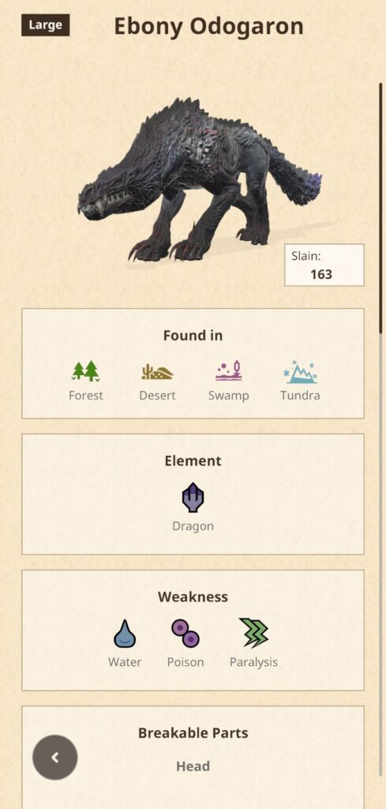Click the Element section heading
The image size is (386, 809).
point(193,461)
